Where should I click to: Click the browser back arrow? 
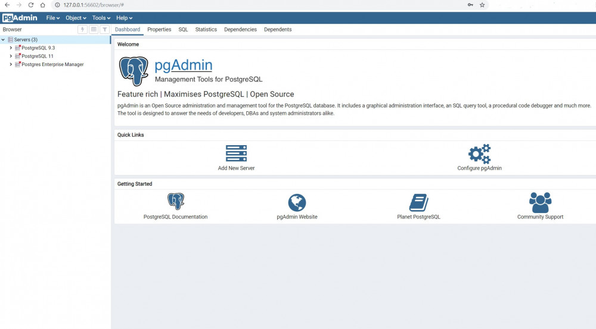click(7, 5)
